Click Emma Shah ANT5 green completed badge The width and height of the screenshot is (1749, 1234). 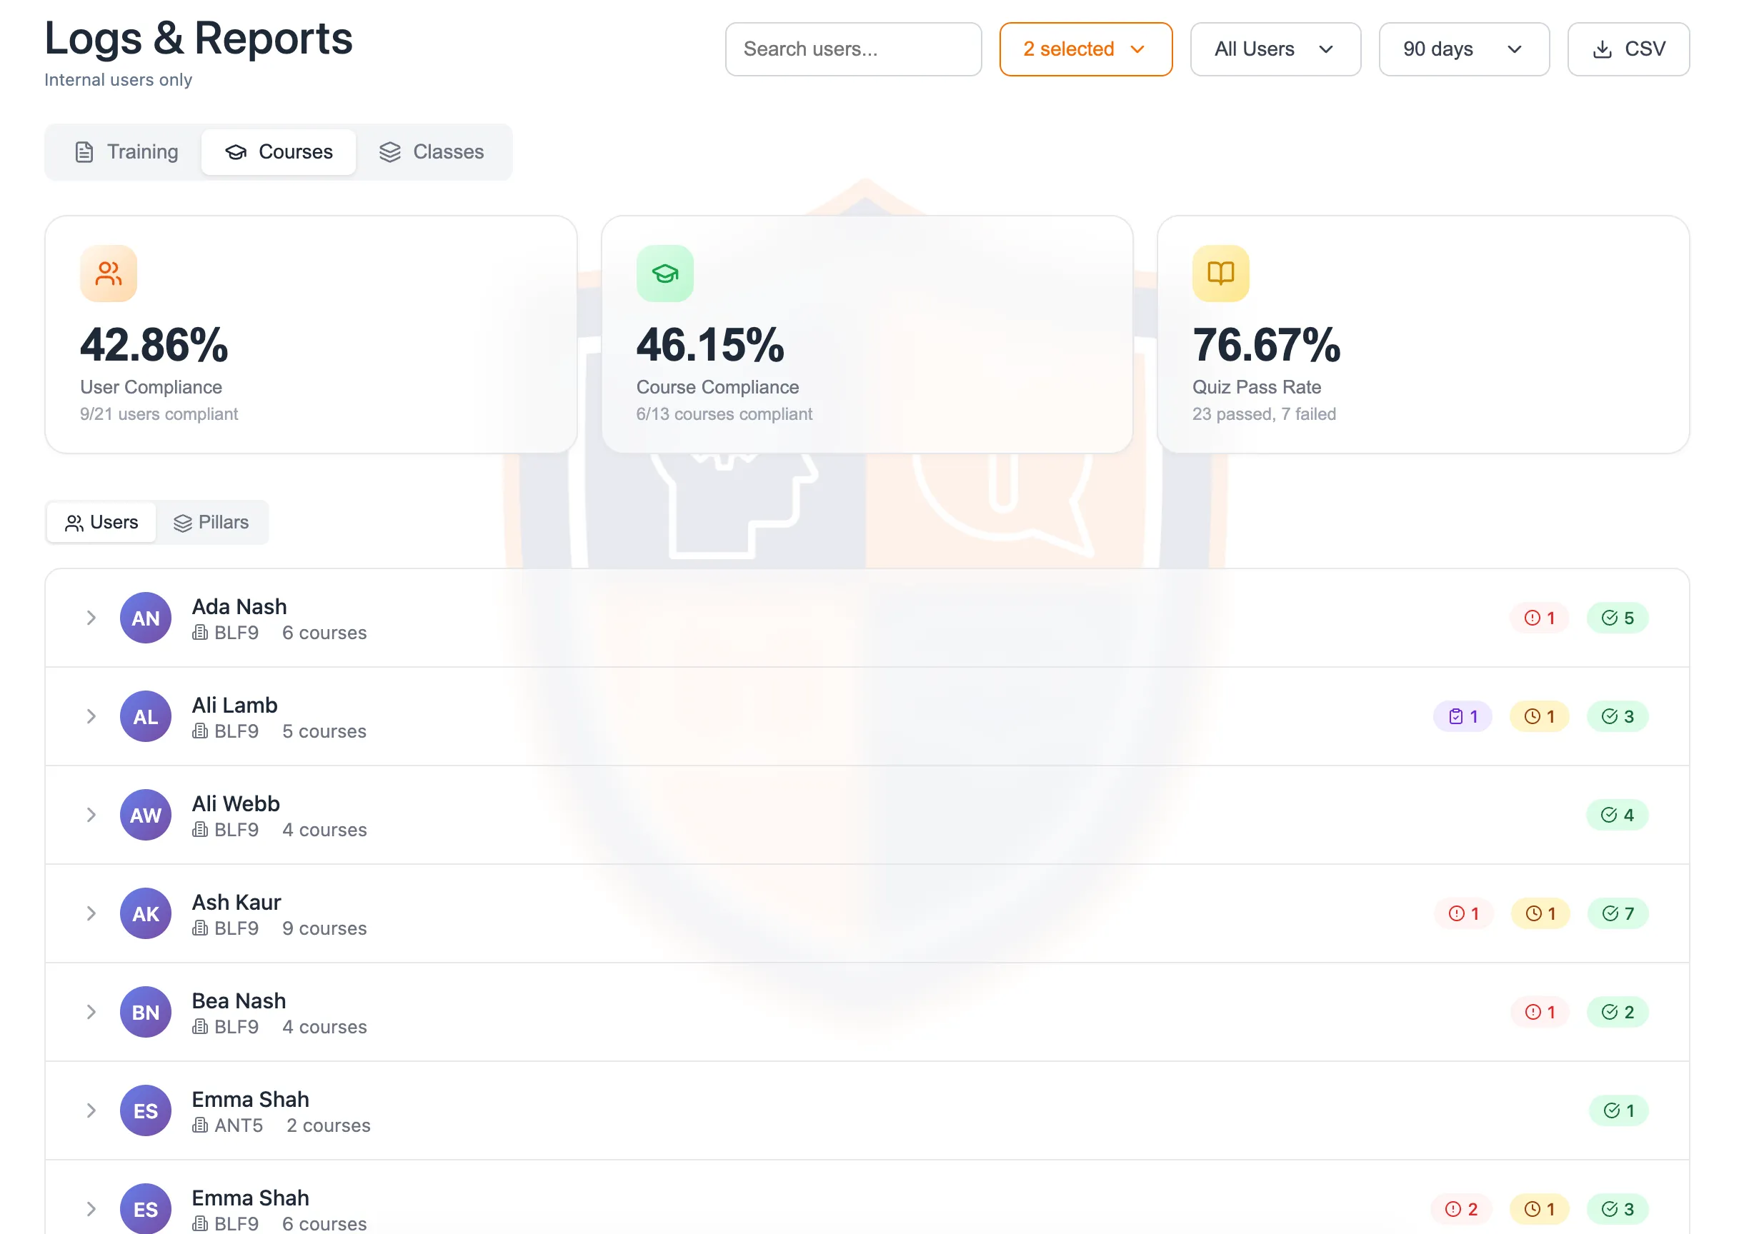pyautogui.click(x=1620, y=1110)
